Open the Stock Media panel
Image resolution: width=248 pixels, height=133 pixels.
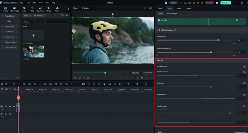15,9
